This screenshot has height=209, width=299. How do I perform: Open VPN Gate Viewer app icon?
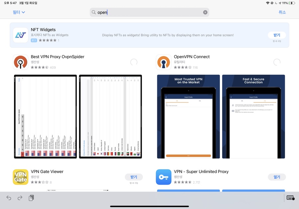pos(21,177)
